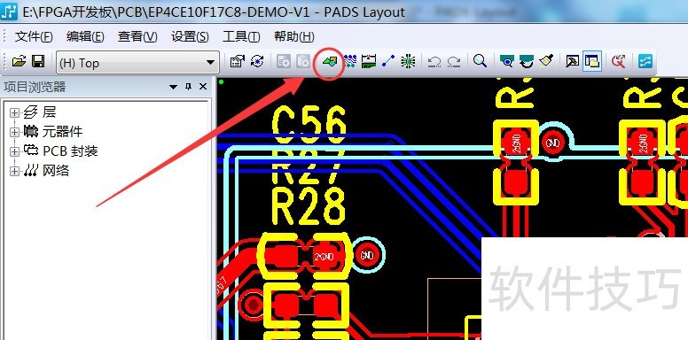The width and height of the screenshot is (688, 340).
Task: Open the 帮助(H) menu
Action: click(294, 37)
